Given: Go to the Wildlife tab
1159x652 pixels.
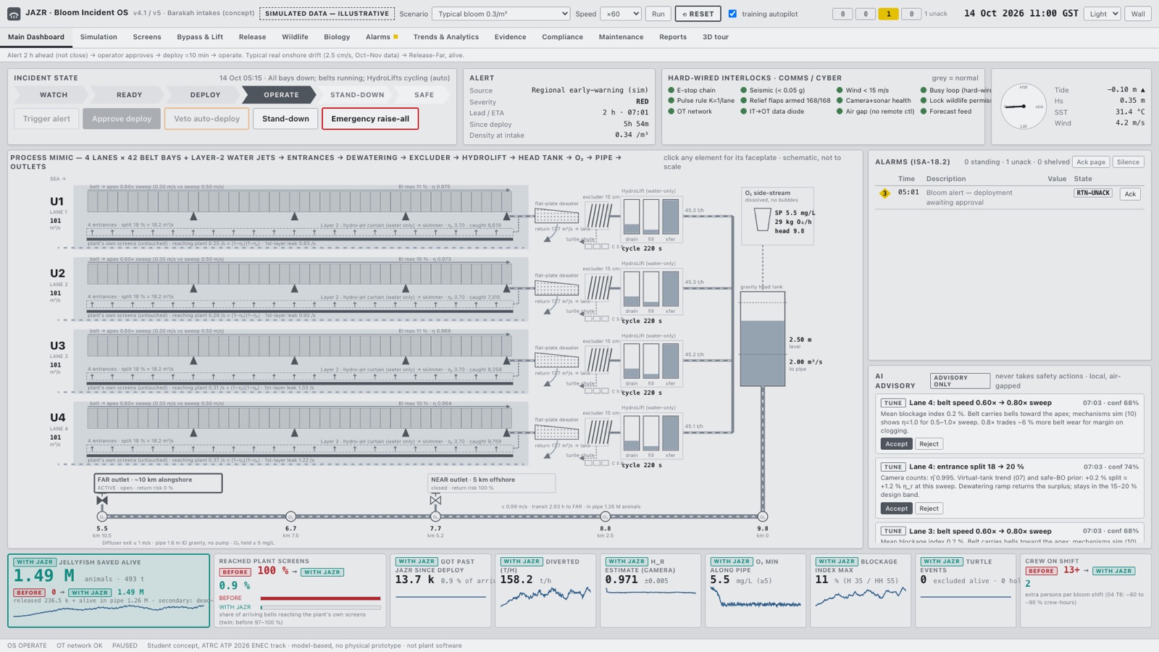Looking at the screenshot, I should [x=295, y=37].
